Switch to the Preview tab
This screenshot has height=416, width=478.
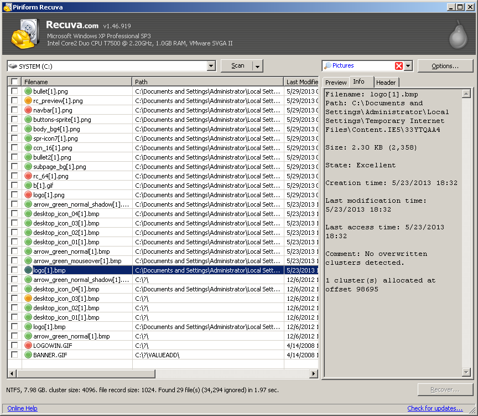coord(336,83)
